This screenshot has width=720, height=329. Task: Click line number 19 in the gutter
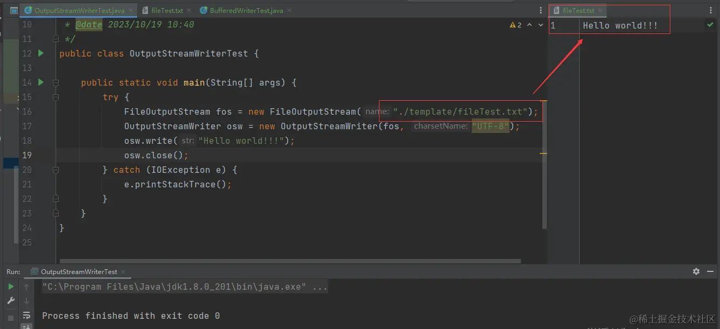[26, 155]
